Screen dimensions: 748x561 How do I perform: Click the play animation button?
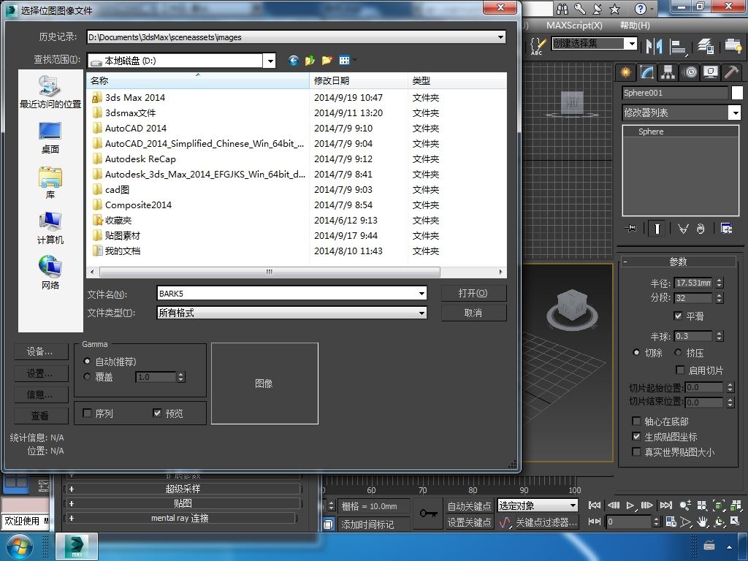point(630,505)
